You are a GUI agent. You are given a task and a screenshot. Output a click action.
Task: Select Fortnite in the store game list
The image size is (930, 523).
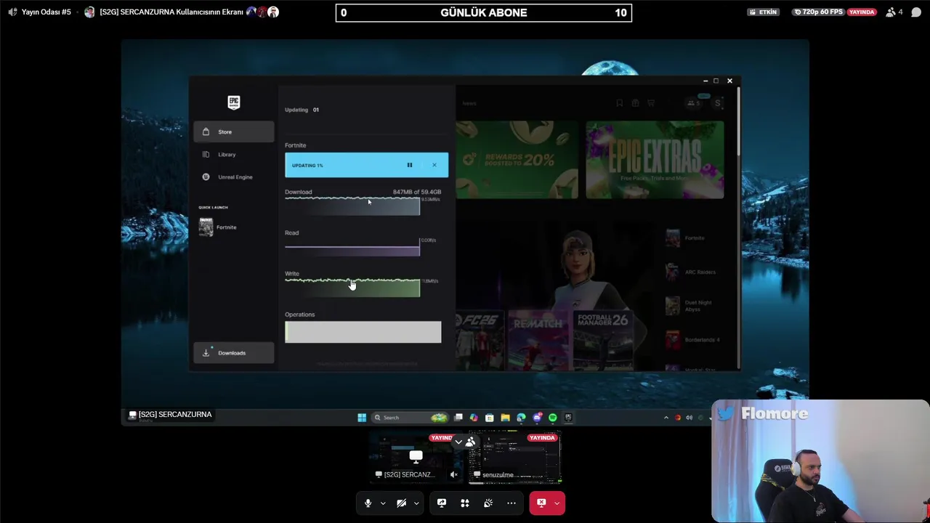coord(685,238)
